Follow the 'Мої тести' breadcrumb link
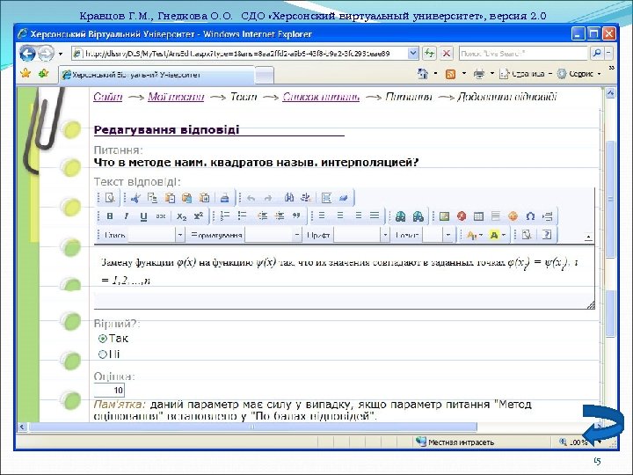The width and height of the screenshot is (633, 475). (176, 97)
